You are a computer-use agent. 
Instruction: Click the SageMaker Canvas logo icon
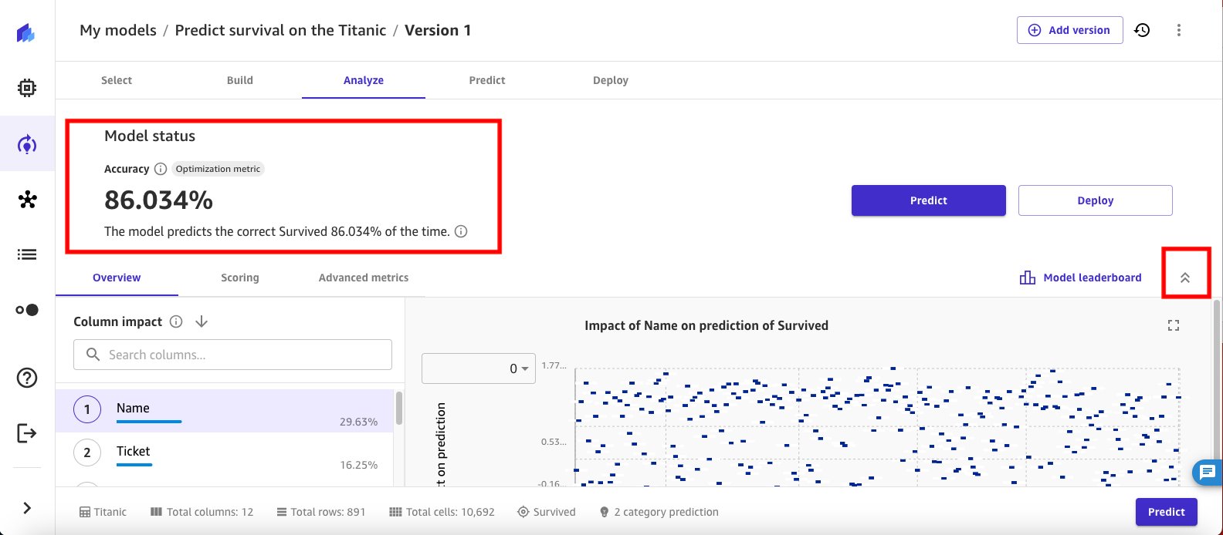pyautogui.click(x=26, y=33)
